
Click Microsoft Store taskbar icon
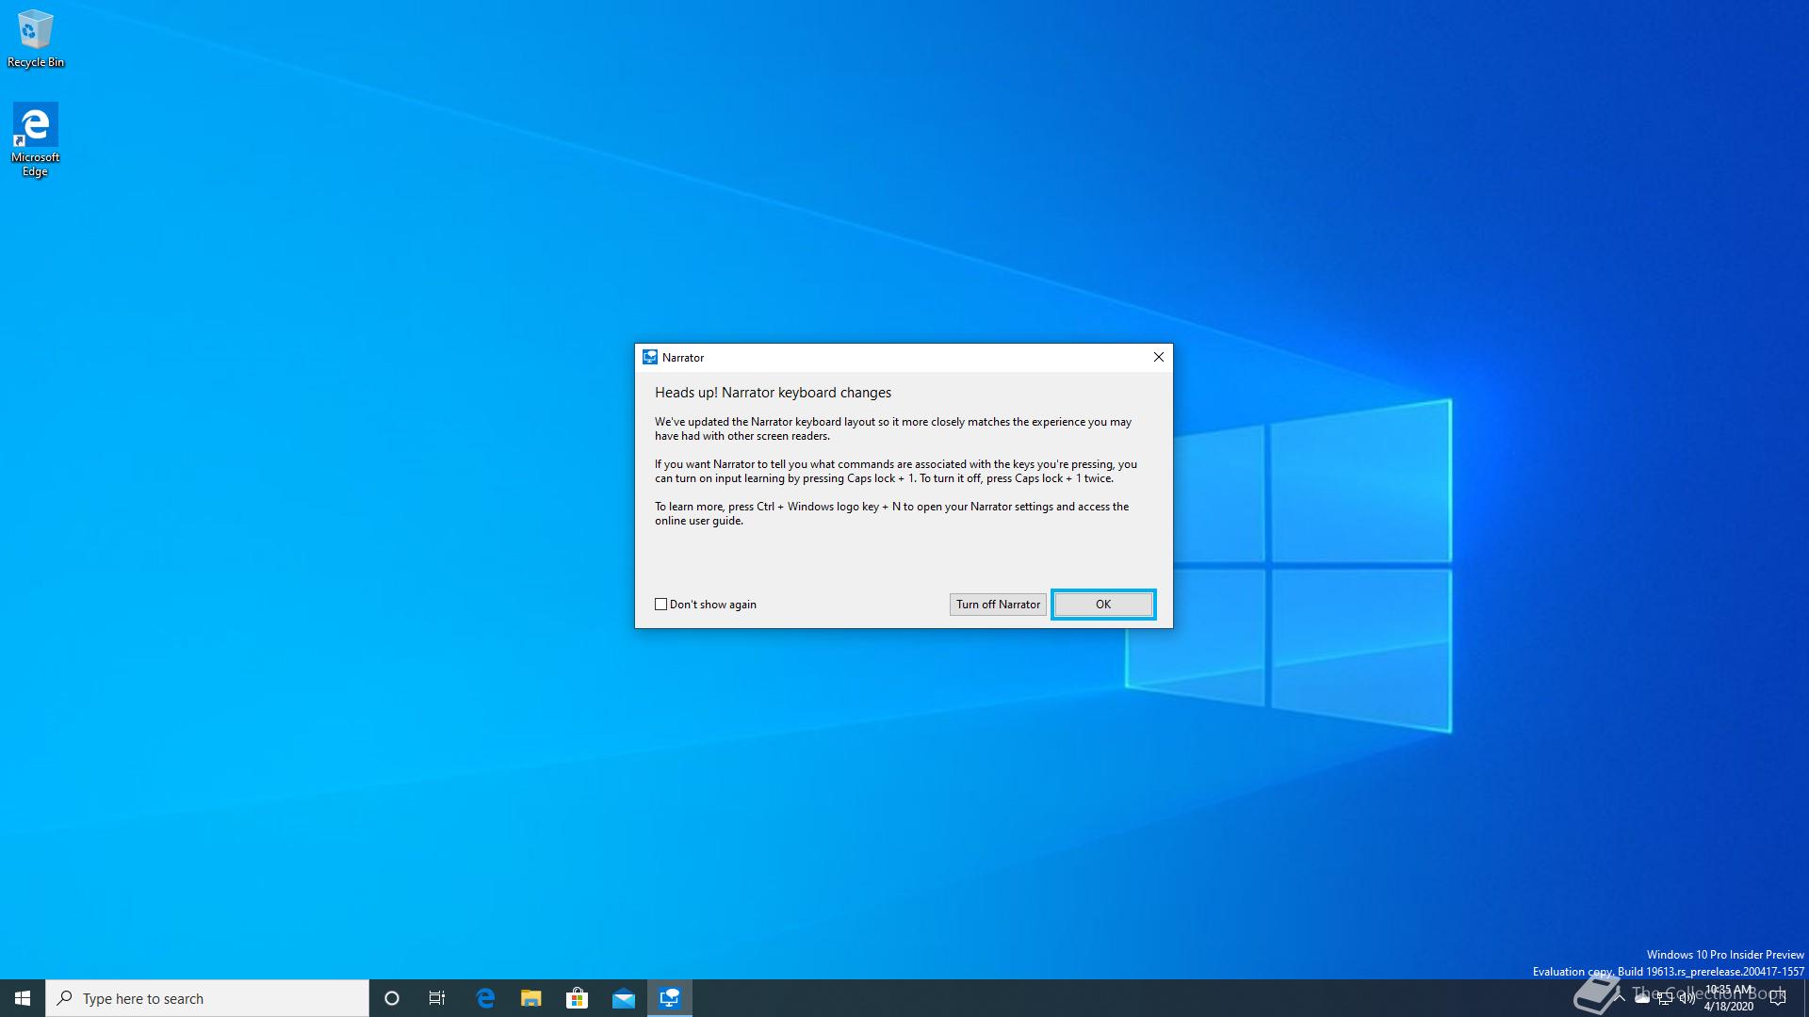click(577, 997)
